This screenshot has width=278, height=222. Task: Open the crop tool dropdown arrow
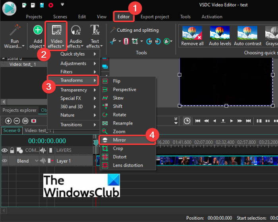pyautogui.click(x=141, y=41)
